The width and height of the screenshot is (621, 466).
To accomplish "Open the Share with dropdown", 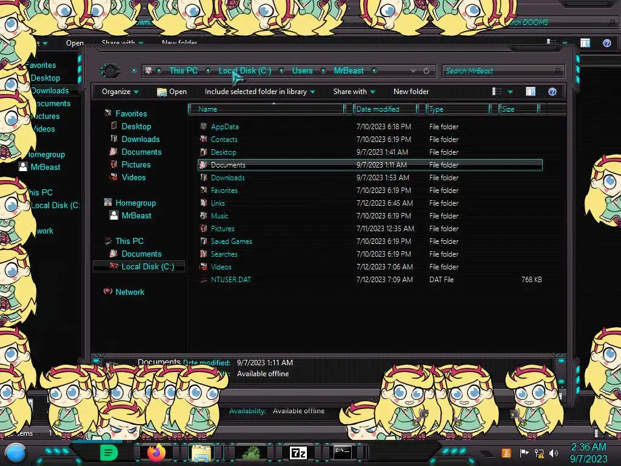I will [x=354, y=92].
